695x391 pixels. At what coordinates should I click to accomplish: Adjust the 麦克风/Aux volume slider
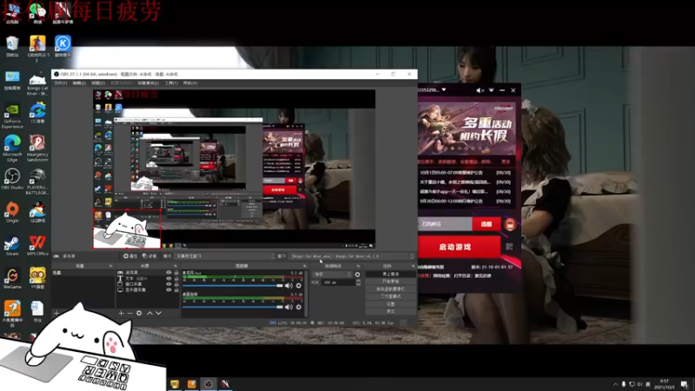(233, 286)
